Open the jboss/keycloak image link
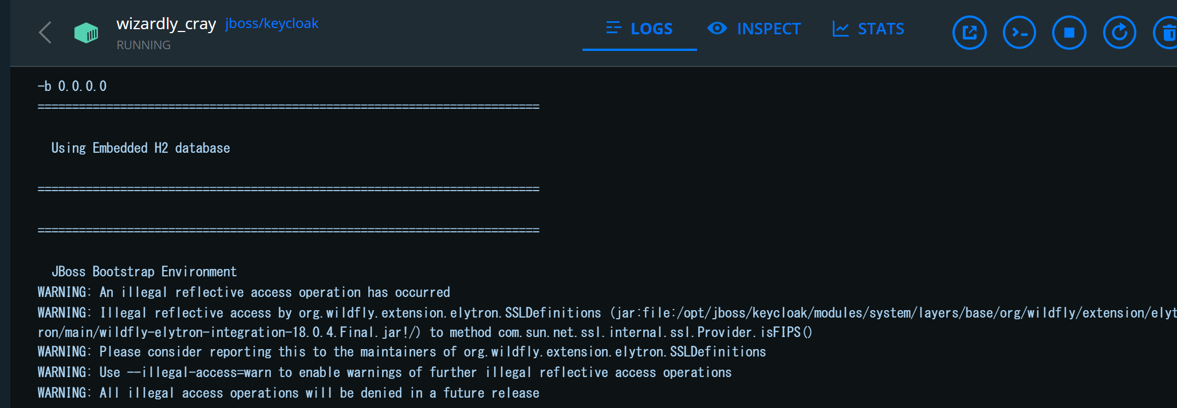The image size is (1177, 408). (x=271, y=23)
